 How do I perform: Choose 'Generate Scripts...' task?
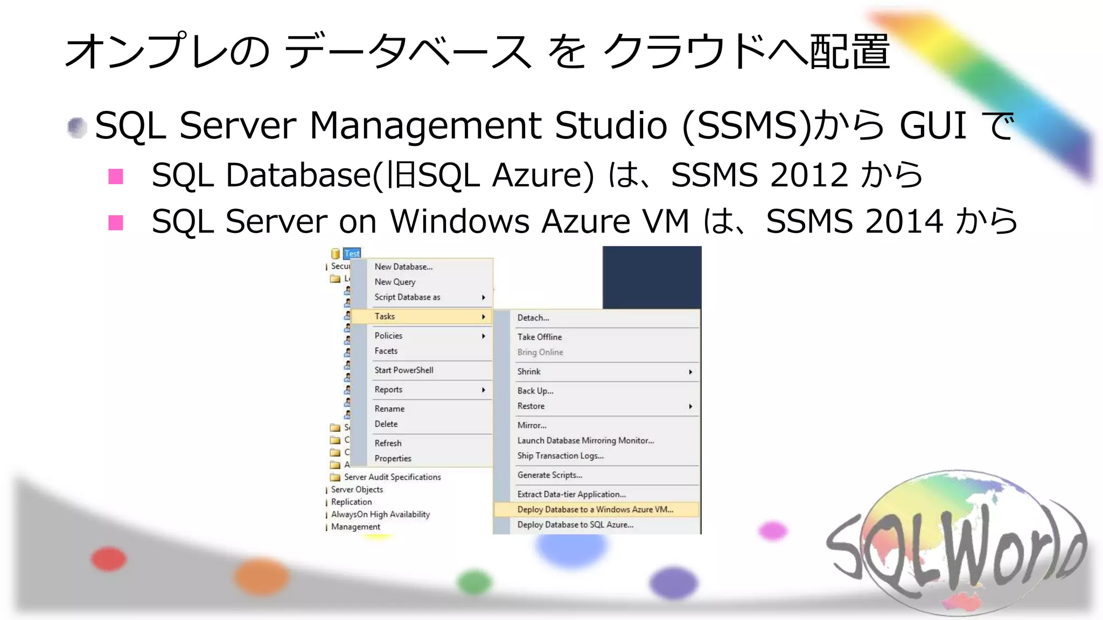(x=549, y=475)
